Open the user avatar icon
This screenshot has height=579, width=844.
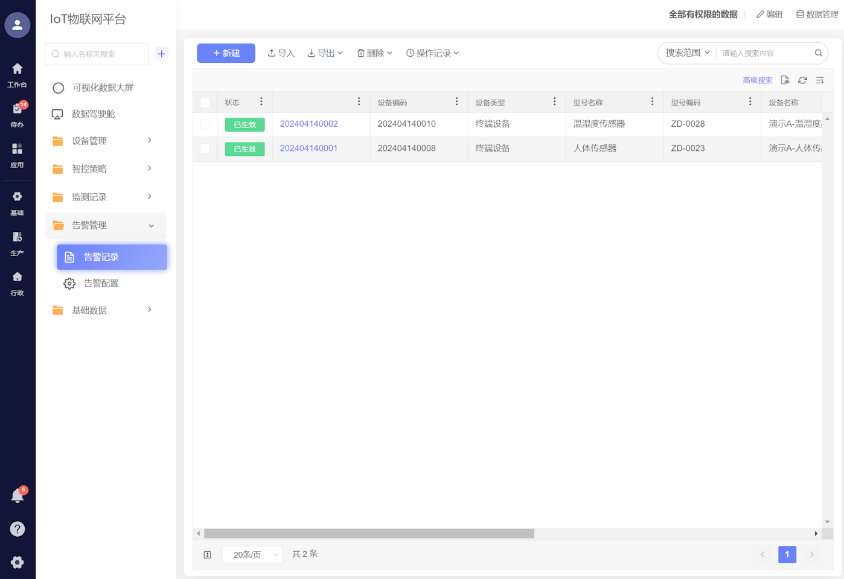17,25
